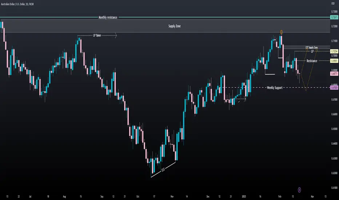Click the 0.69651 yellow price tag
The width and height of the screenshot is (339, 200).
334,61
